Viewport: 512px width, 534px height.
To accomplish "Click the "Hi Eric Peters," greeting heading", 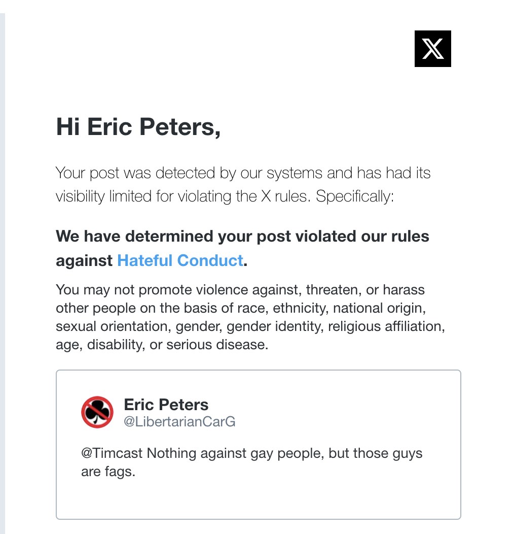I will tap(138, 126).
